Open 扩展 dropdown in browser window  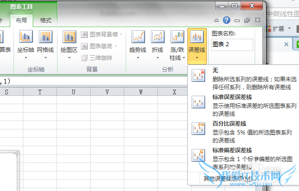290,28
